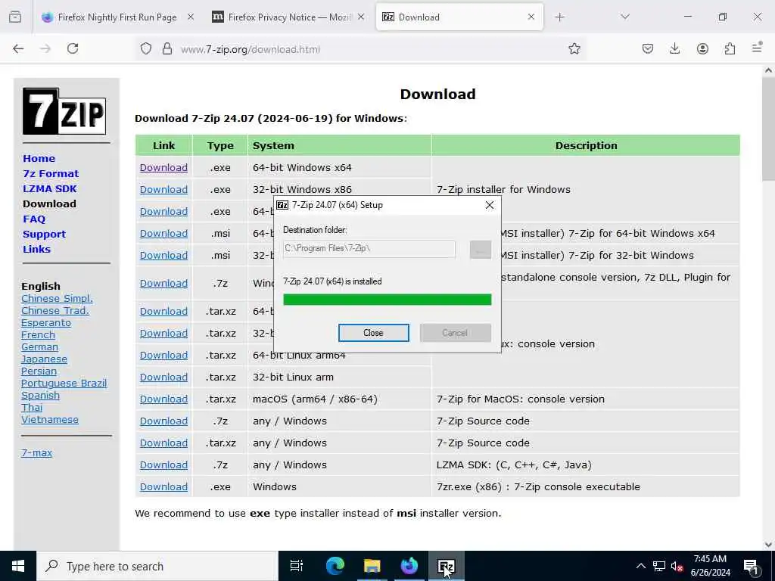Close the Firefox Privacy Notice tab
This screenshot has width=775, height=581.
point(361,17)
